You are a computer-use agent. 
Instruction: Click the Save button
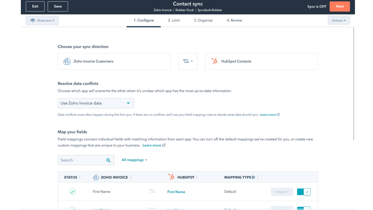(58, 6)
